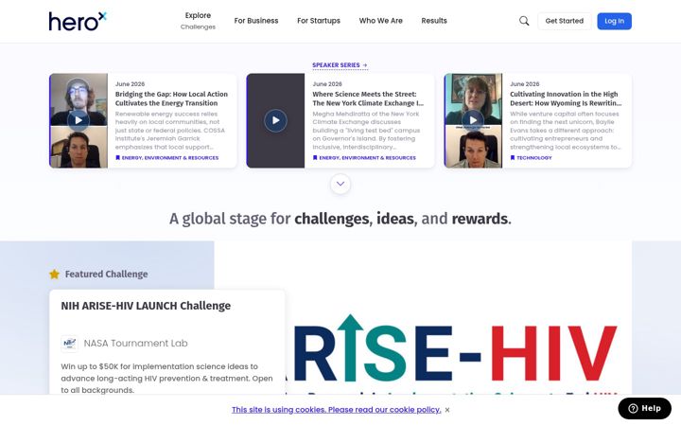Open the search magnifier icon
The image size is (681, 426).
(524, 21)
